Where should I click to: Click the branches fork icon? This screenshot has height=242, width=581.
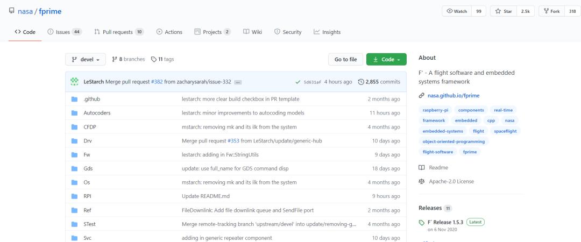(115, 59)
